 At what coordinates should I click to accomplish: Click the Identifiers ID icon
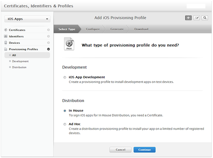coord(6,36)
